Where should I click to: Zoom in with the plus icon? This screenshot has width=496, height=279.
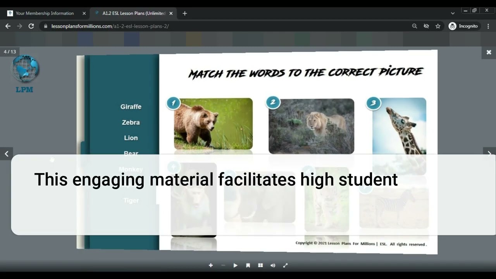[211, 265]
